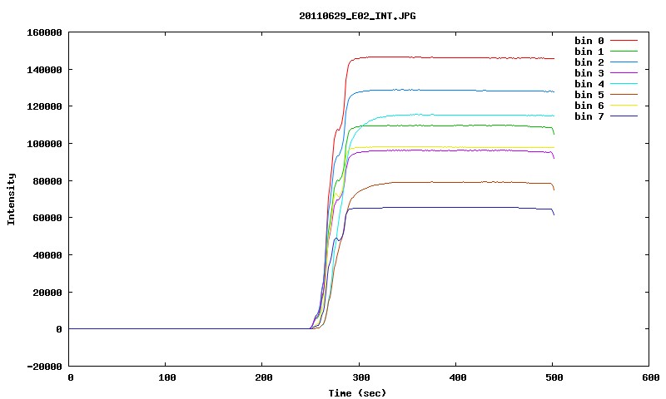Click the 'bin 3' legend label
The width and height of the screenshot is (666, 399).
[x=589, y=73]
